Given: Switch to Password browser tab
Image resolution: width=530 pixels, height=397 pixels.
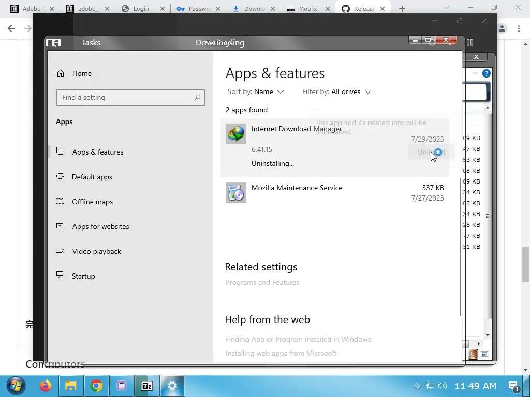Looking at the screenshot, I should (199, 9).
